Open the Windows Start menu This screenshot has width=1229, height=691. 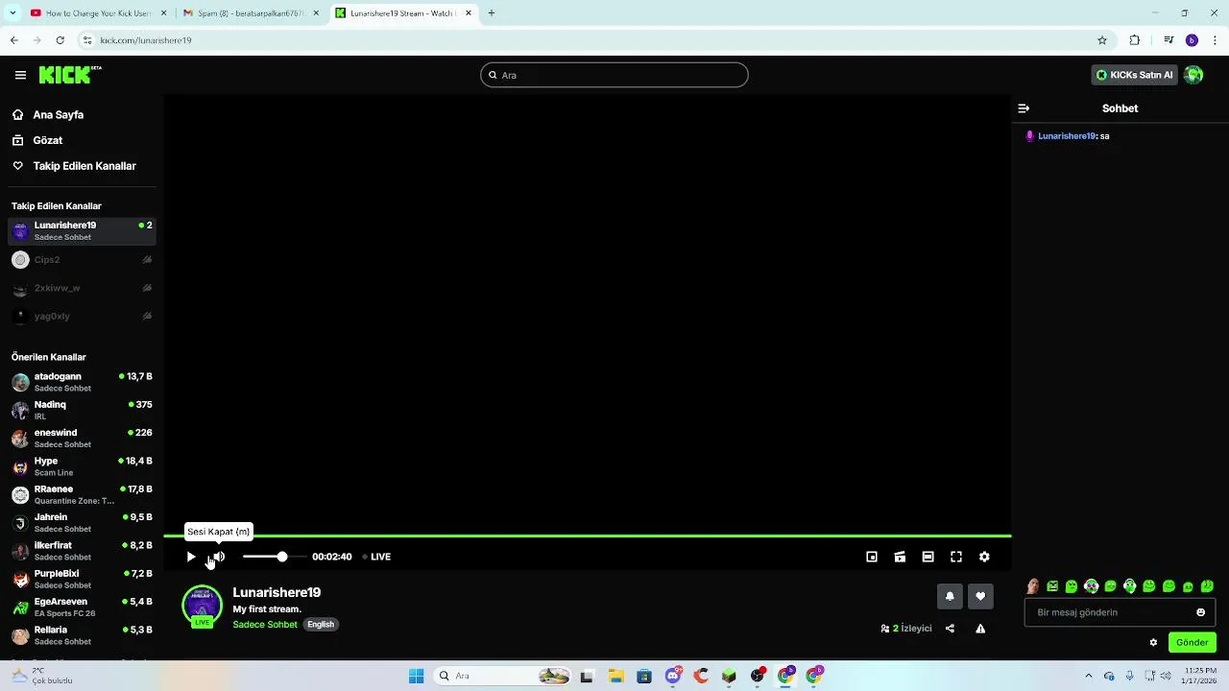(x=416, y=676)
